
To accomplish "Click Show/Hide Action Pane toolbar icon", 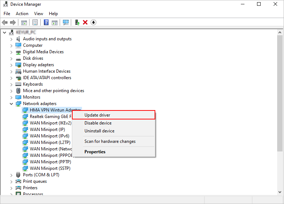I will click(x=55, y=22).
